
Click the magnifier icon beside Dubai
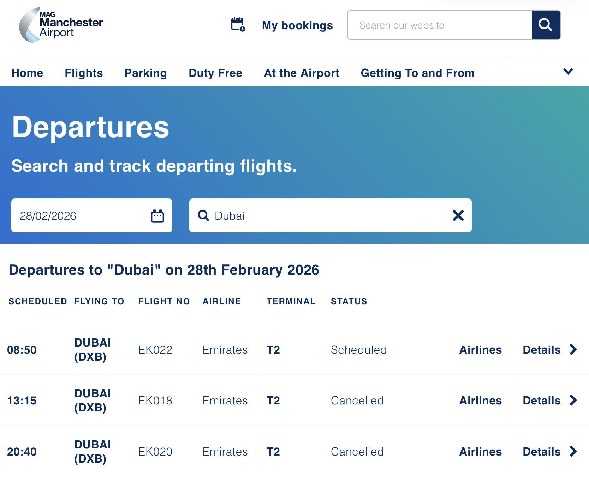tap(203, 215)
